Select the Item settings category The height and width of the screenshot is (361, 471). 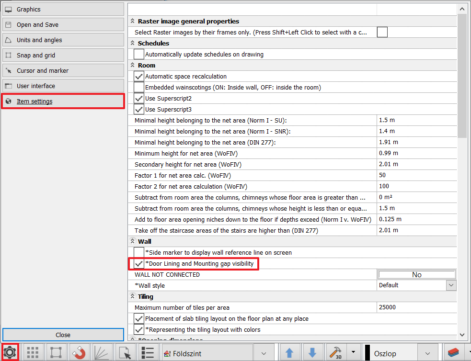click(x=63, y=102)
